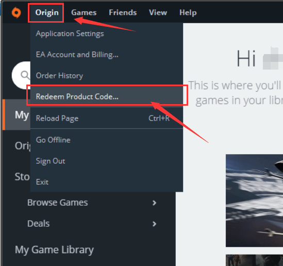Open the Help menu

tap(188, 13)
